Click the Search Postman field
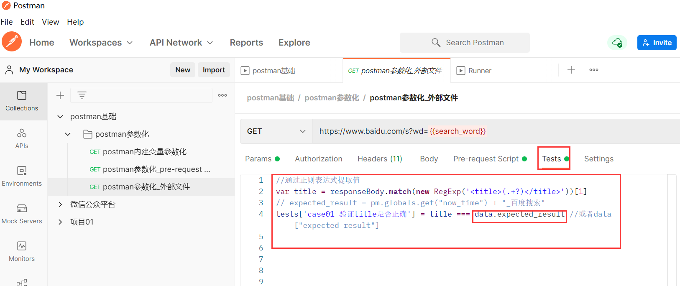This screenshot has width=680, height=286. click(x=465, y=43)
